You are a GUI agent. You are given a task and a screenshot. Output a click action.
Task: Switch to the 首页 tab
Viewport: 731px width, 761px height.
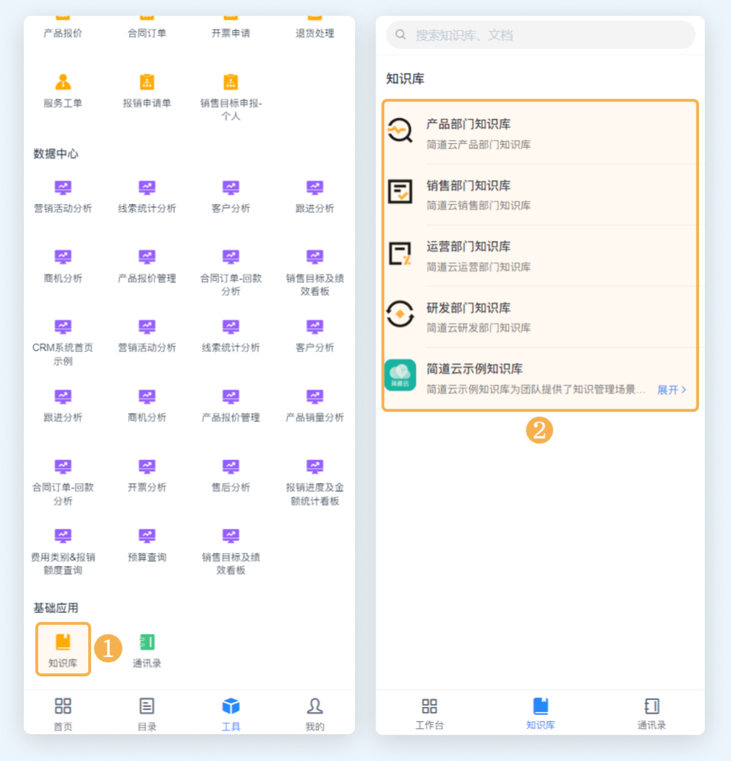[x=63, y=714]
